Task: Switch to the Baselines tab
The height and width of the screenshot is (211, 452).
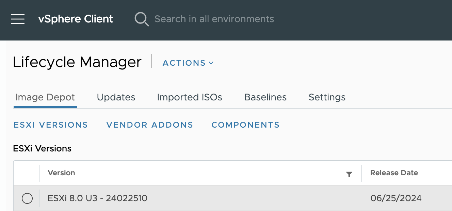Action: click(265, 97)
